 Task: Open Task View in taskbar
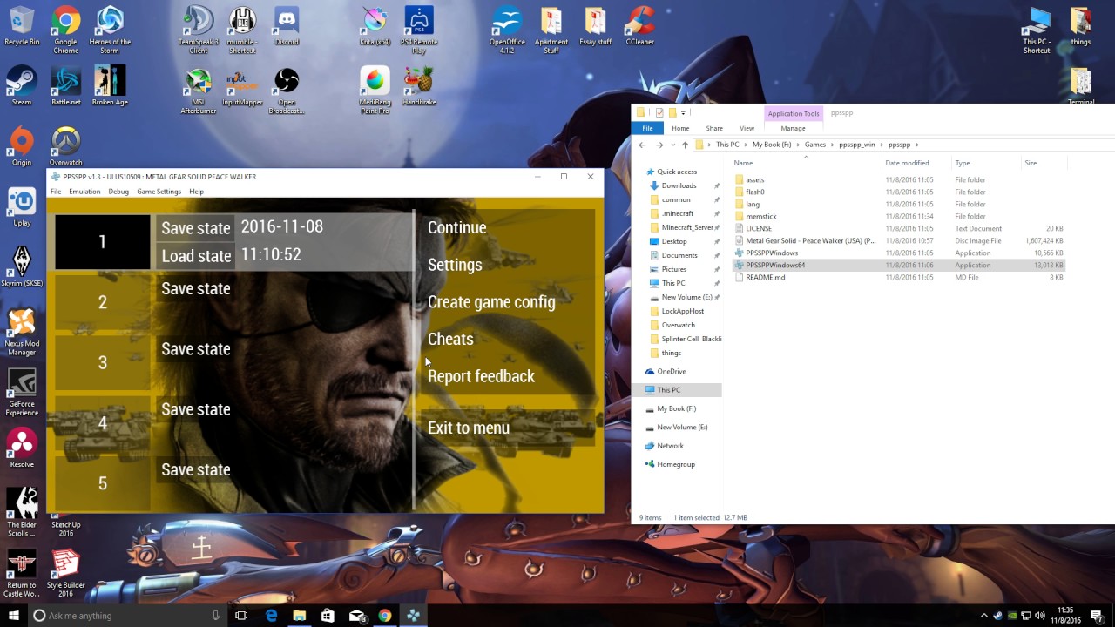pyautogui.click(x=241, y=616)
